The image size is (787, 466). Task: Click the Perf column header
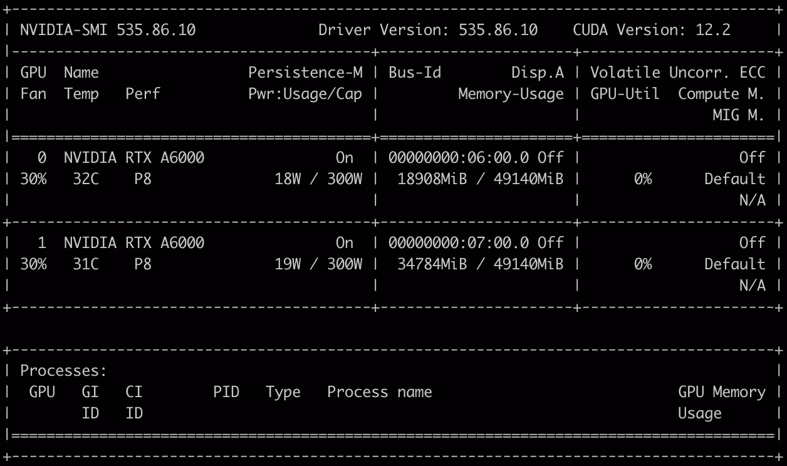pyautogui.click(x=143, y=94)
